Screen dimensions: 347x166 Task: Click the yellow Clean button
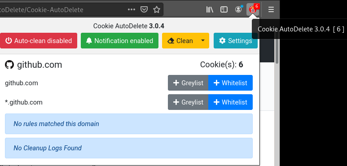point(180,41)
